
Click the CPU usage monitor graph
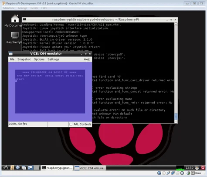click(x=180, y=168)
